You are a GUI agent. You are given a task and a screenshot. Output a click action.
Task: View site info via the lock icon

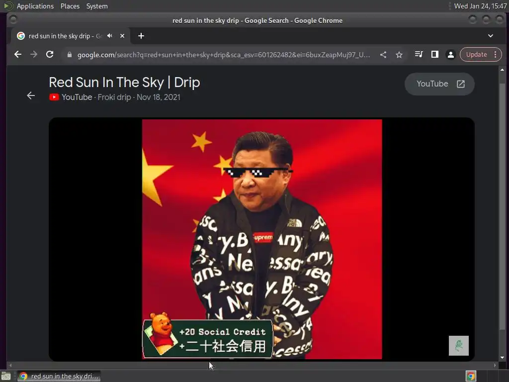(x=69, y=55)
